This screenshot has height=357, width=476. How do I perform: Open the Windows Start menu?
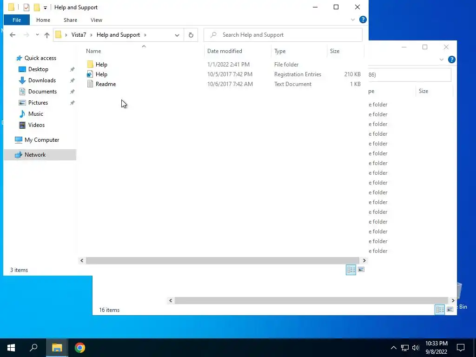pos(11,348)
